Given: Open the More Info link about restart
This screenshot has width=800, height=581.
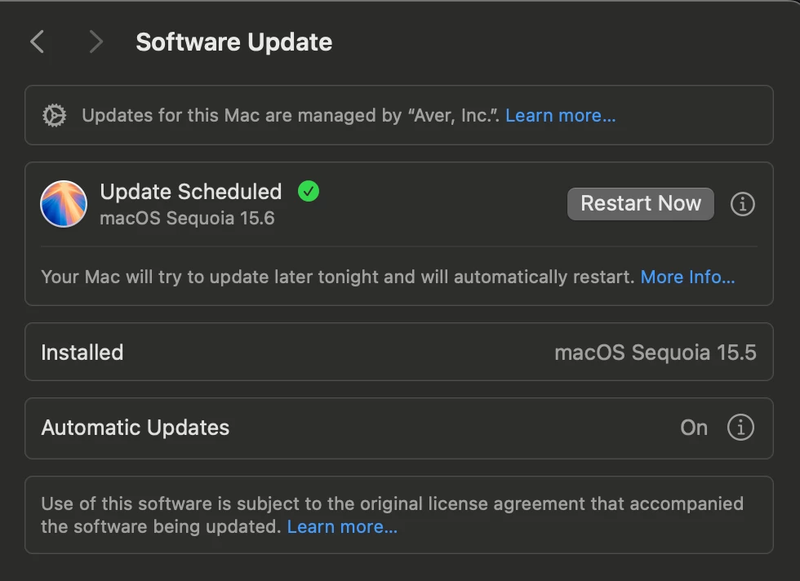Looking at the screenshot, I should tap(687, 277).
